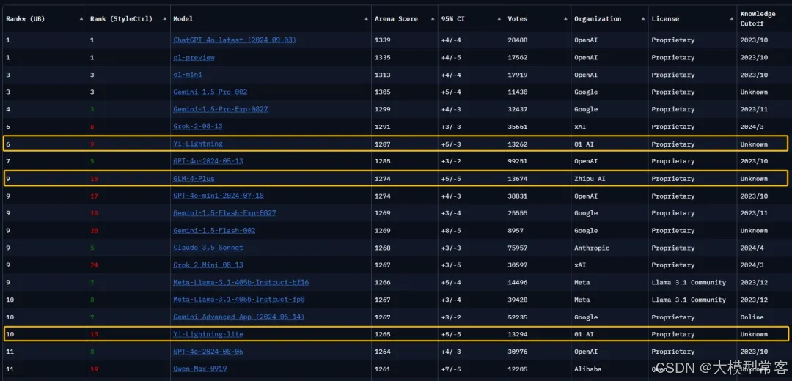Select the votes value 52235
The image size is (792, 381).
coord(518,317)
